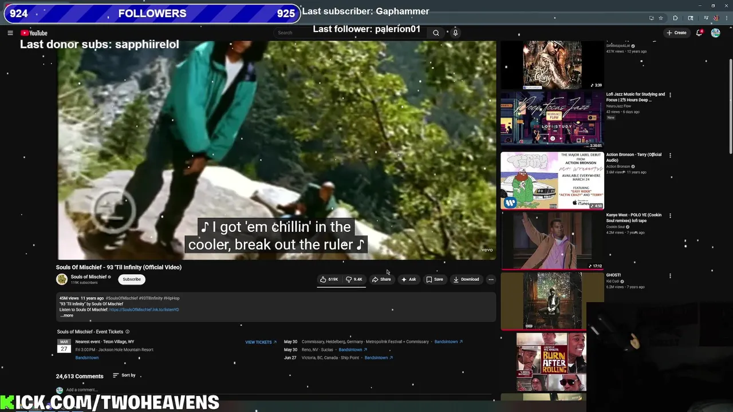Dislike the video with 9.4K thumbs-down
Image resolution: width=733 pixels, height=412 pixels.
click(354, 279)
